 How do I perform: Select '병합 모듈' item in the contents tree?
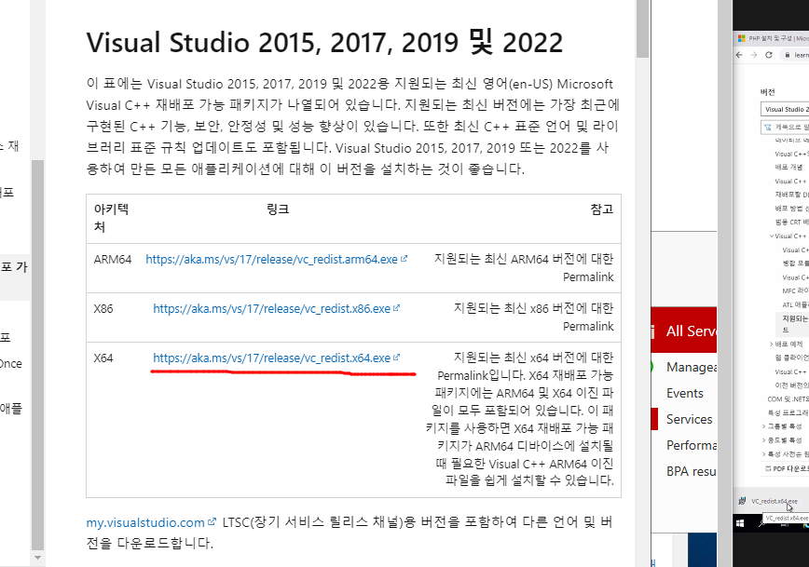(795, 263)
